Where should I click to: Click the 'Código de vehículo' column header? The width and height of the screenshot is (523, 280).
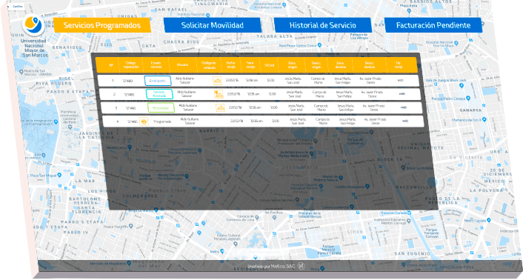pos(209,65)
